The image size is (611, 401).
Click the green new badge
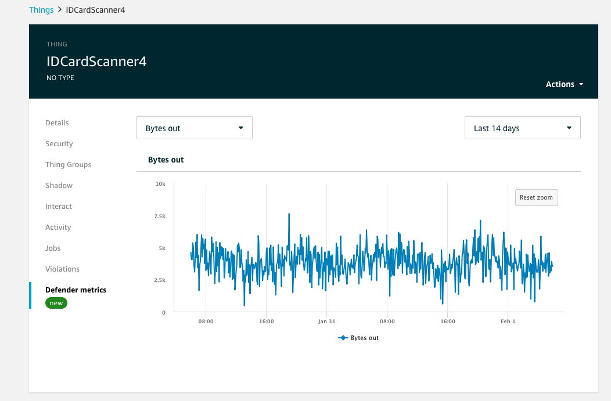[x=56, y=303]
